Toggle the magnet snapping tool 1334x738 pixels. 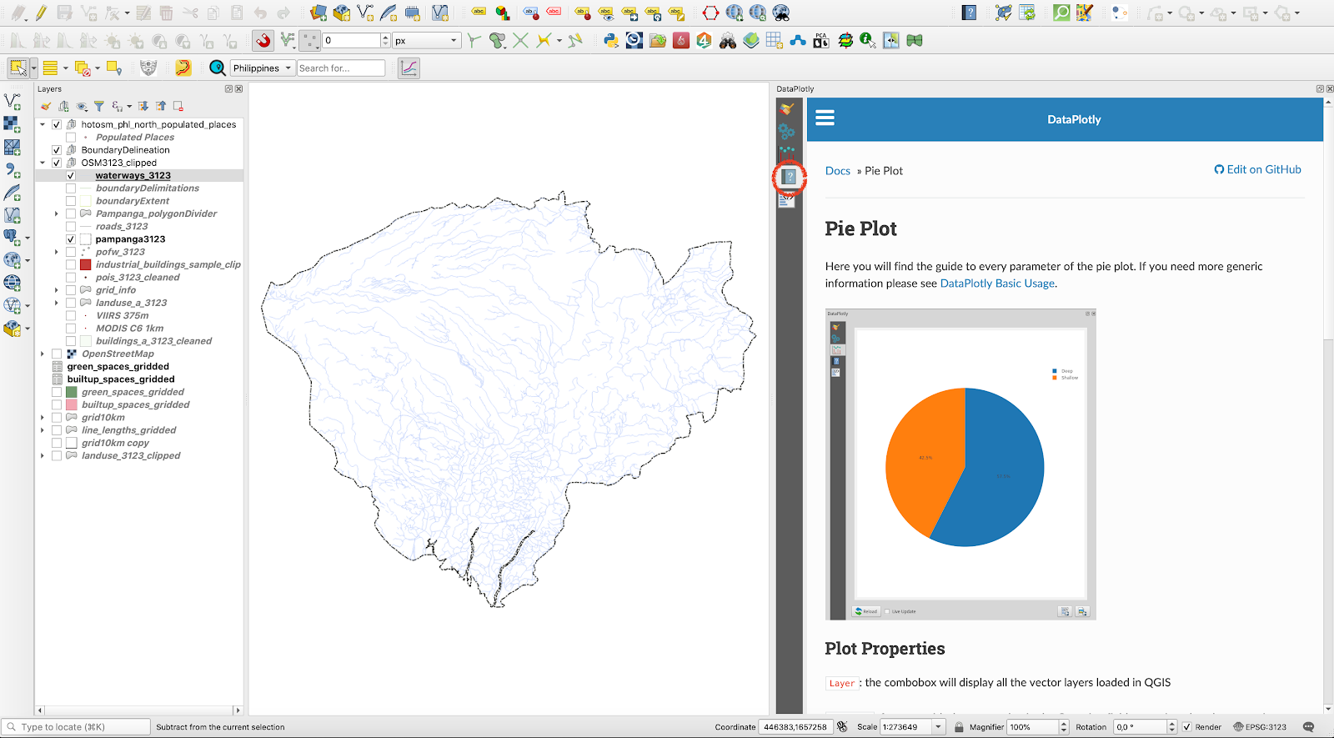[x=263, y=41]
